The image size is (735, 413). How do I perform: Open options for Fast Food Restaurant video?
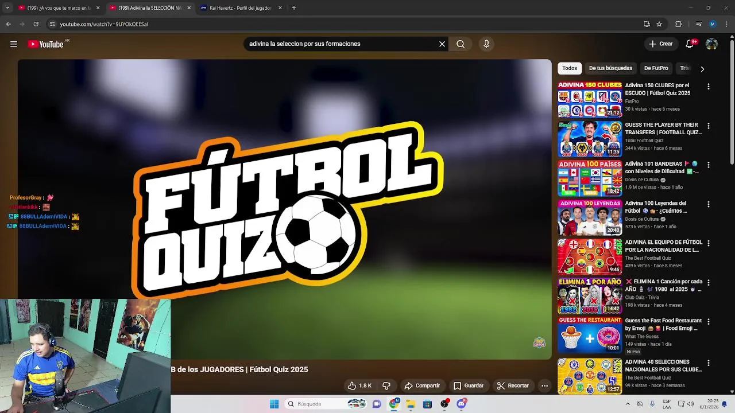(708, 322)
